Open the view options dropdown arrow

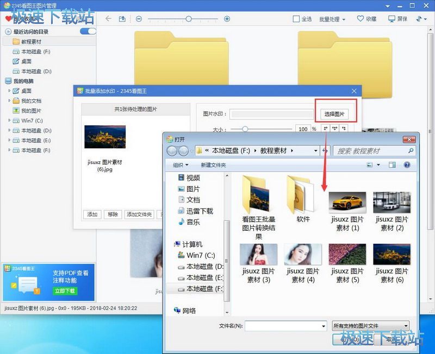[378, 165]
